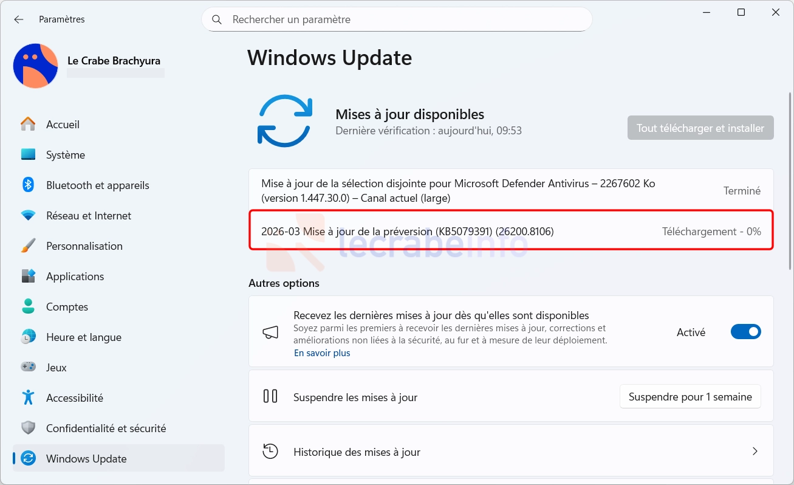The width and height of the screenshot is (794, 485).
Task: Click the user profile avatar picture
Action: coord(35,66)
